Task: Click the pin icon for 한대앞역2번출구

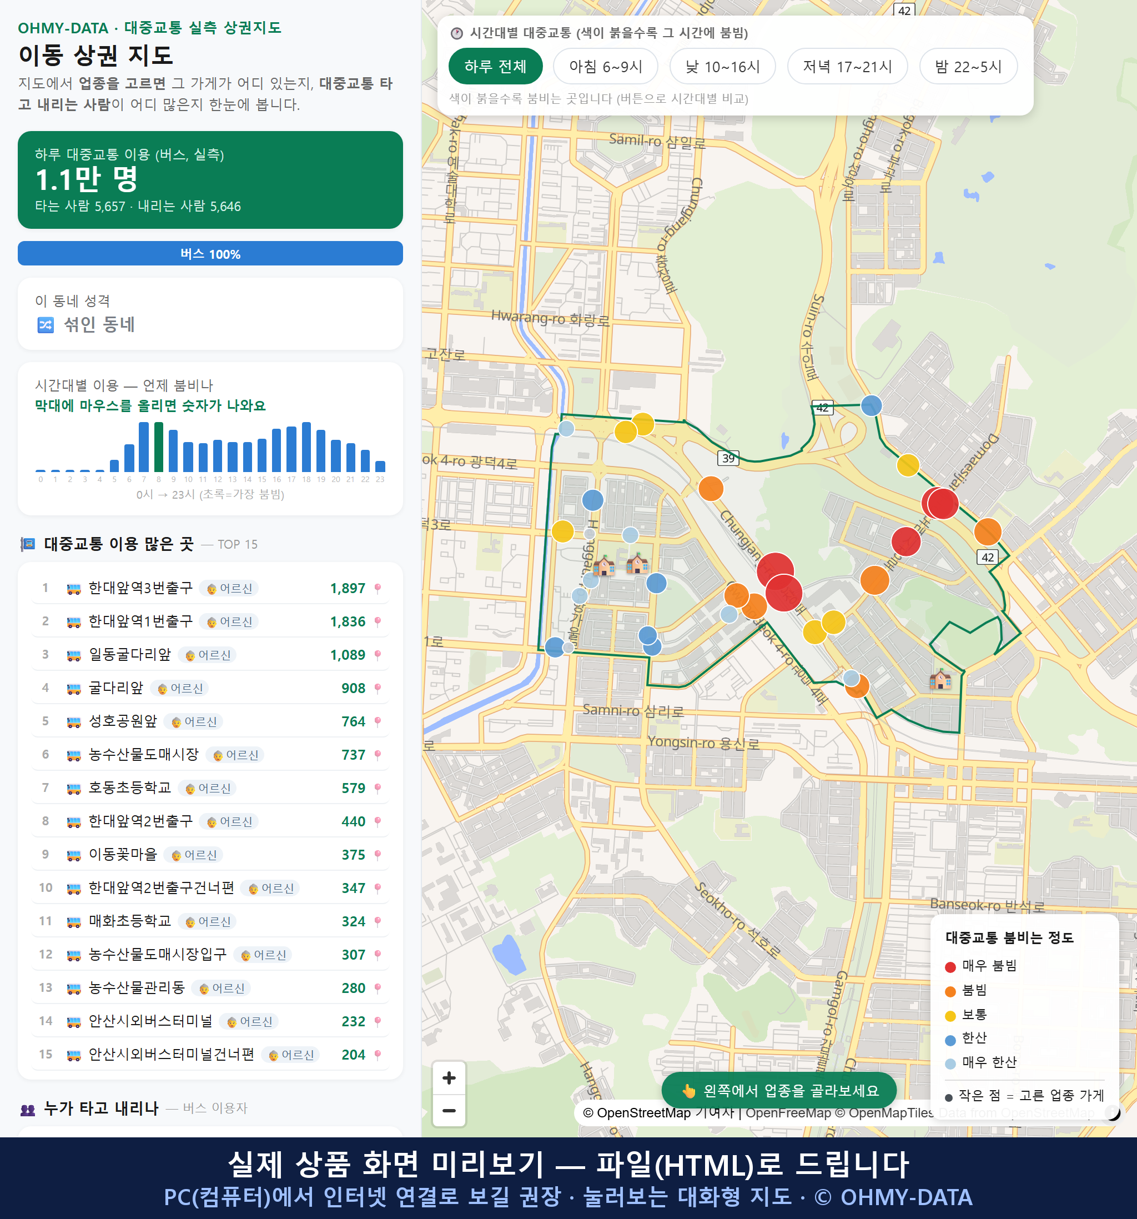Action: 378,822
